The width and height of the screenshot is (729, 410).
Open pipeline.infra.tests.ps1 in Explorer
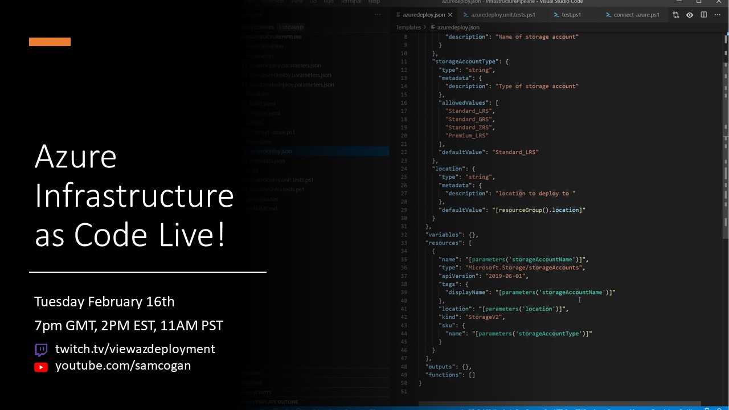click(x=276, y=190)
